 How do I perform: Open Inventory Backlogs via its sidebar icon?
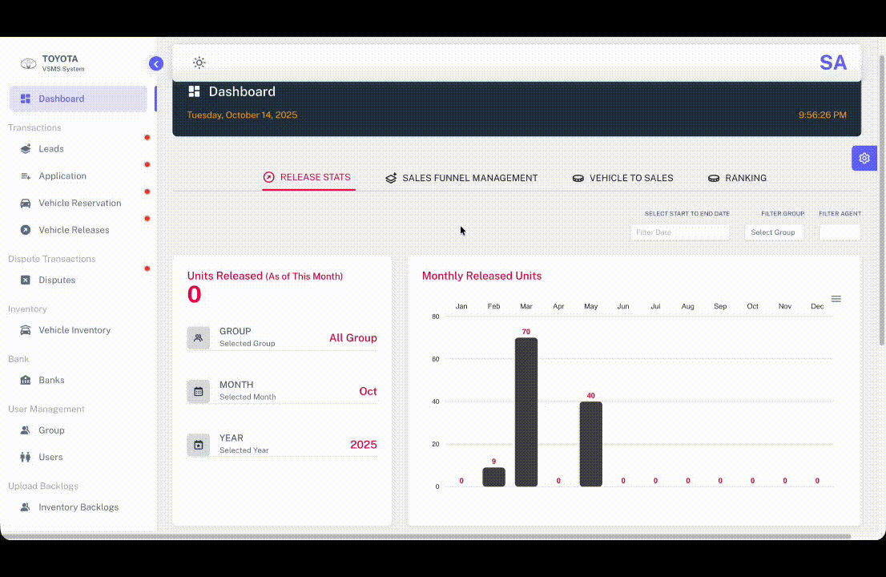26,507
